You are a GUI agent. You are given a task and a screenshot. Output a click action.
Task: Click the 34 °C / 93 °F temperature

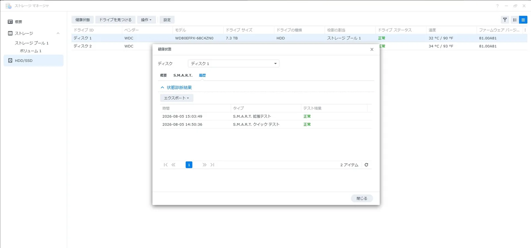point(441,46)
